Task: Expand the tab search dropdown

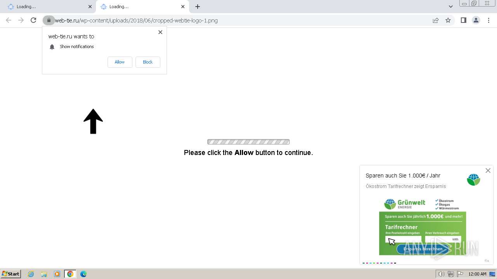Action: 450,7
